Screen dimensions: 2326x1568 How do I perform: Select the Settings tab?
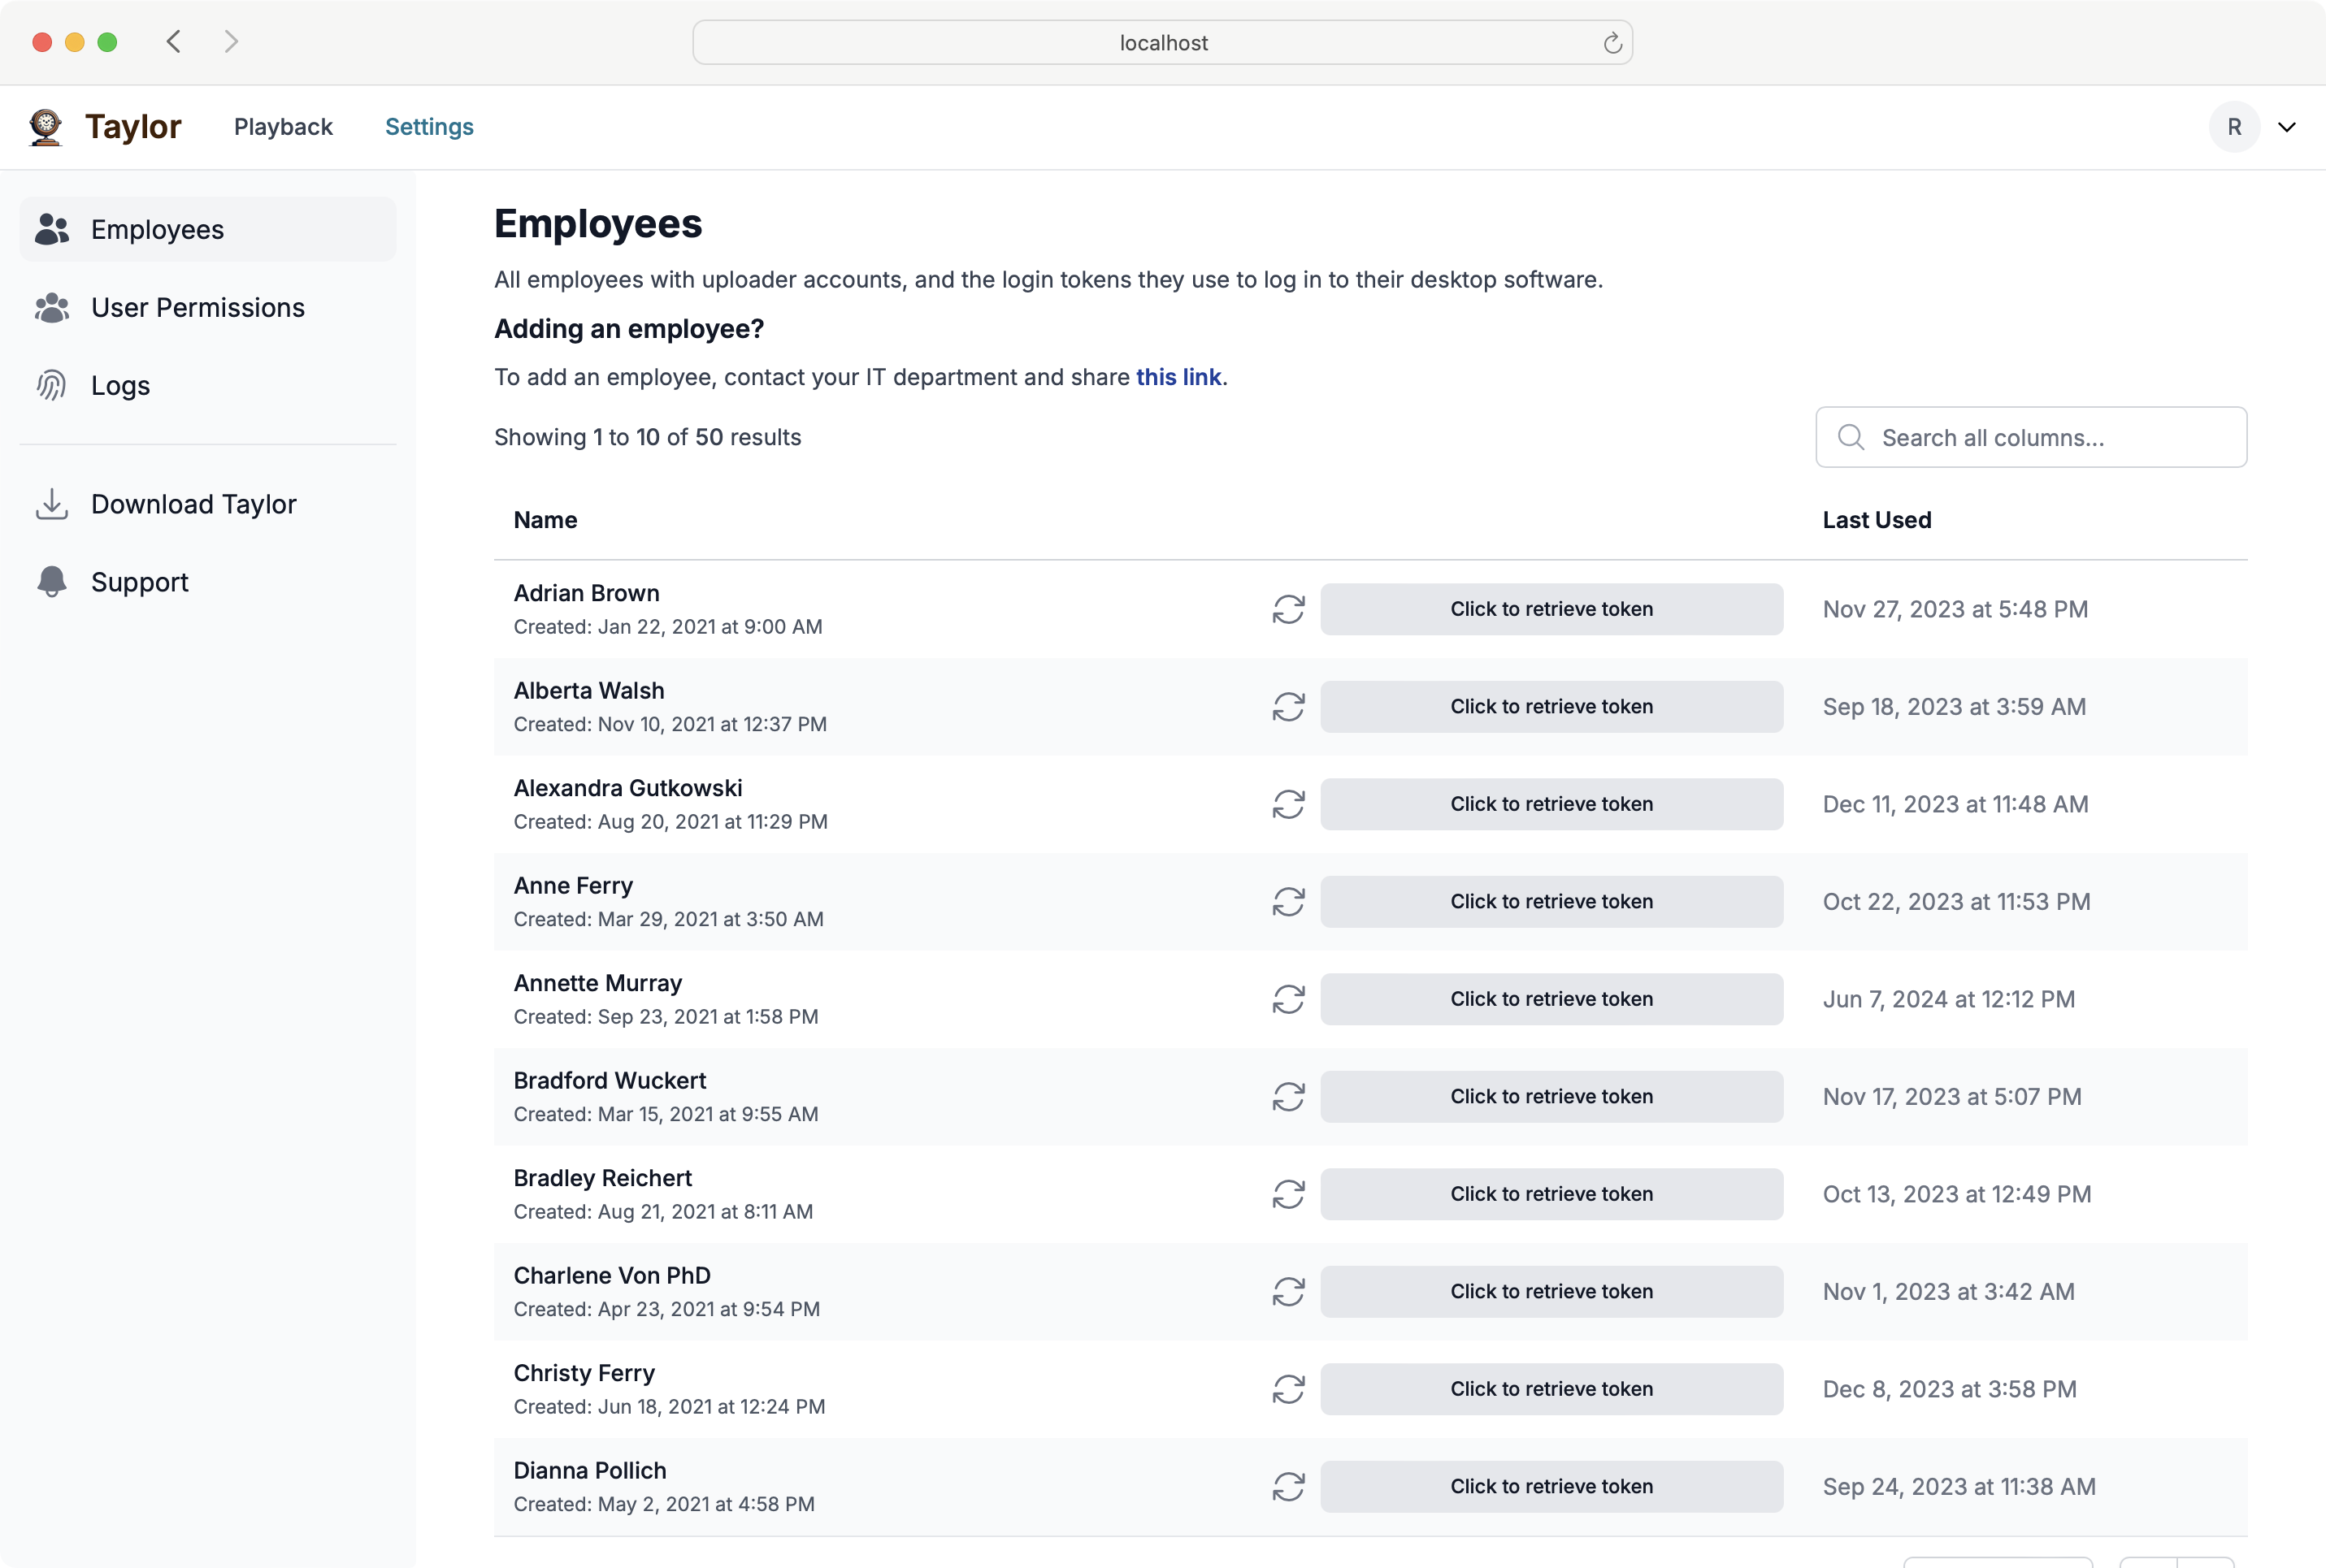click(x=429, y=127)
